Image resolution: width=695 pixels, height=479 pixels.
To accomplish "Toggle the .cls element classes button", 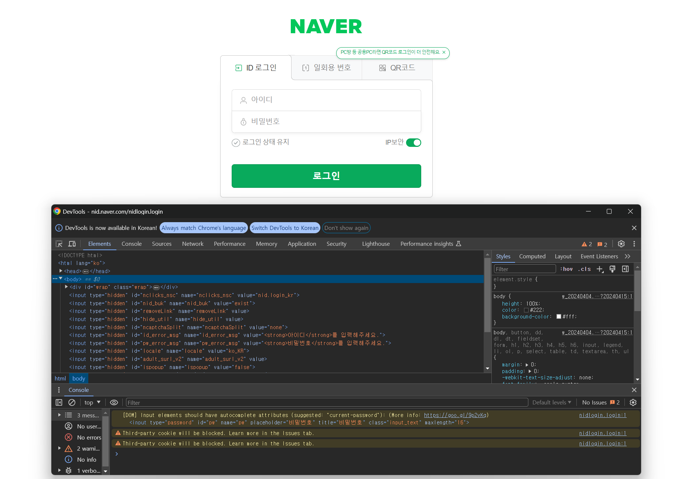I will click(585, 269).
